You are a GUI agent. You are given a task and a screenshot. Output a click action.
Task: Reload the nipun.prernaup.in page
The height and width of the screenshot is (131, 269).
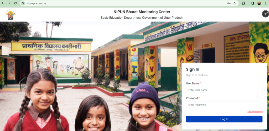pyautogui.click(x=15, y=3)
